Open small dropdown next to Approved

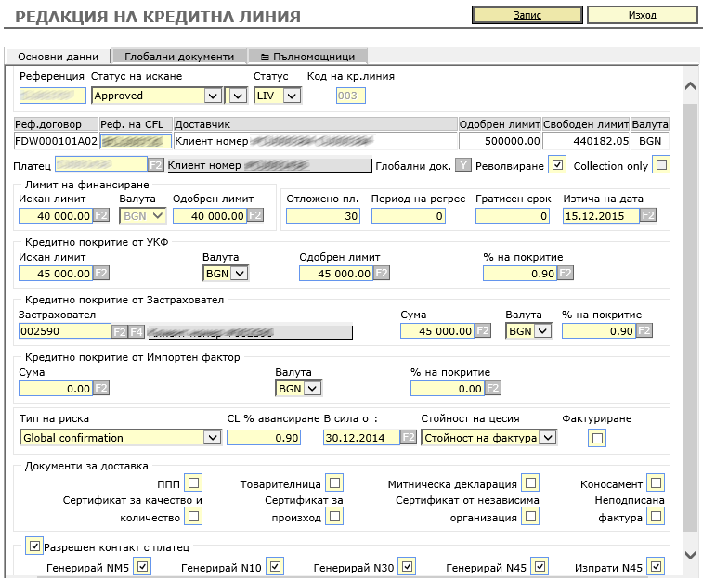tap(238, 96)
